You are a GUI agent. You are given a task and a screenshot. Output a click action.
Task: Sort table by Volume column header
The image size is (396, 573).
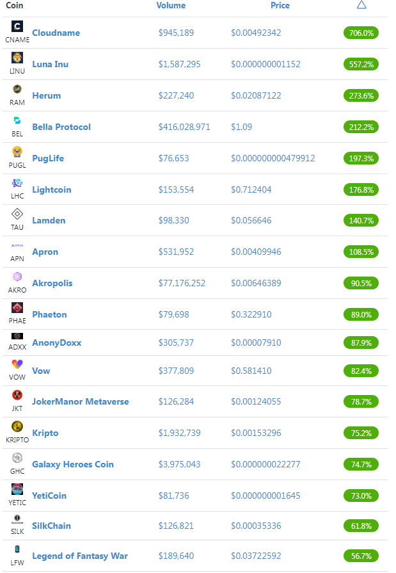click(x=171, y=6)
